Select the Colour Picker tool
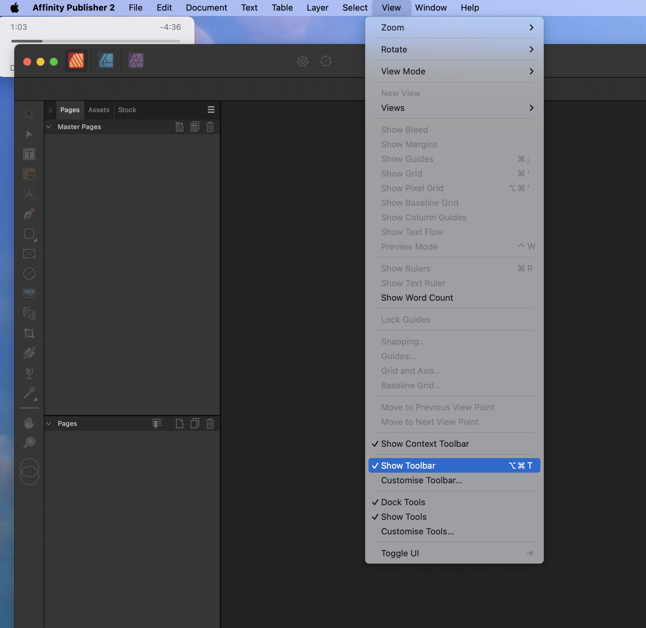The width and height of the screenshot is (646, 628). point(29,394)
